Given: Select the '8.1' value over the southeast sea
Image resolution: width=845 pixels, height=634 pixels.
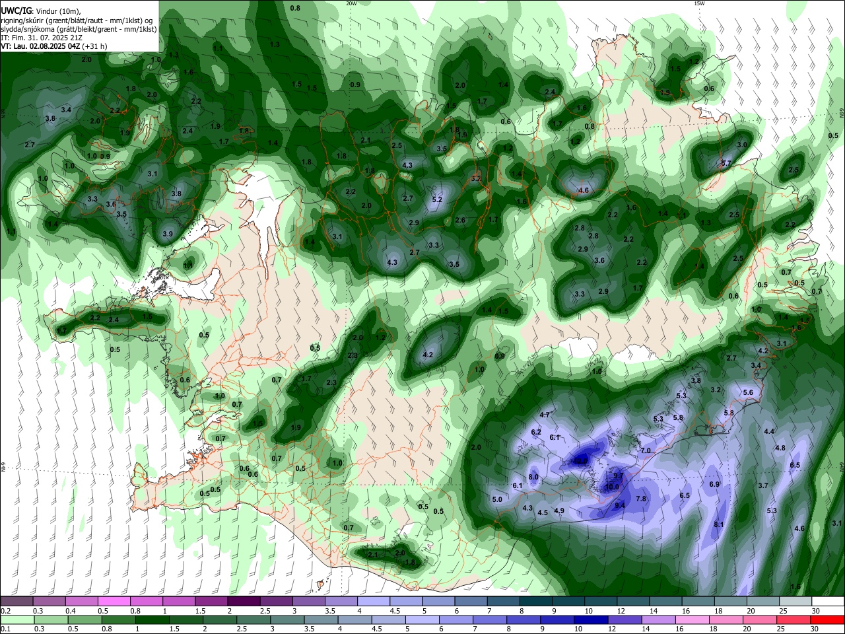Looking at the screenshot, I should (719, 524).
